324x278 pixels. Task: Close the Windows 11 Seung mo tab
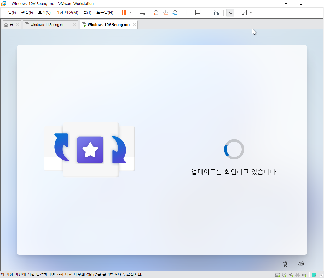pyautogui.click(x=75, y=25)
